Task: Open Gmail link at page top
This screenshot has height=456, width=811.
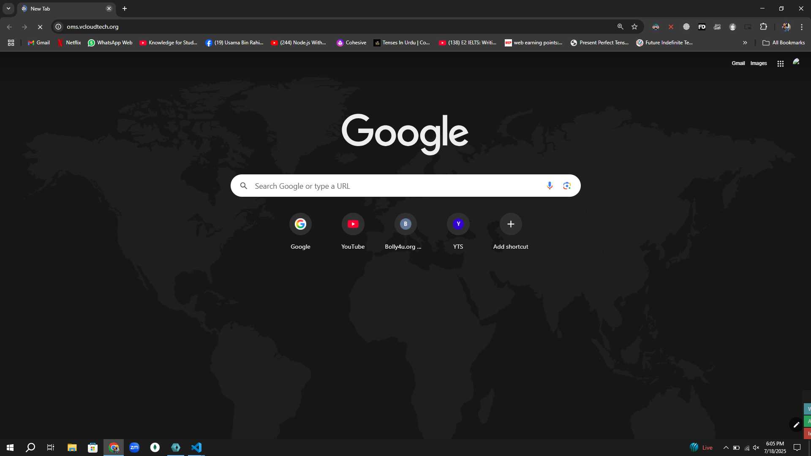Action: pos(738,63)
